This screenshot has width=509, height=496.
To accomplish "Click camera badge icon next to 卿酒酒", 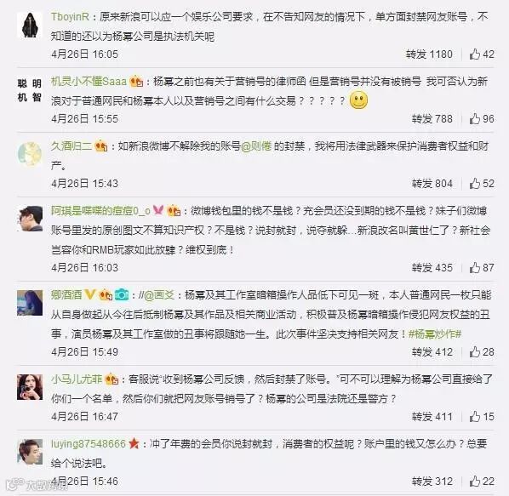I will pos(122,295).
